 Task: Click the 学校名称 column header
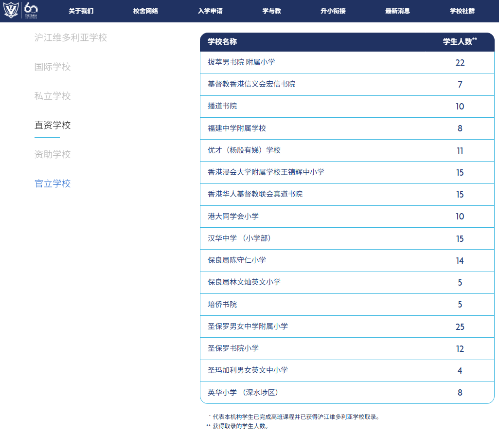coord(222,42)
